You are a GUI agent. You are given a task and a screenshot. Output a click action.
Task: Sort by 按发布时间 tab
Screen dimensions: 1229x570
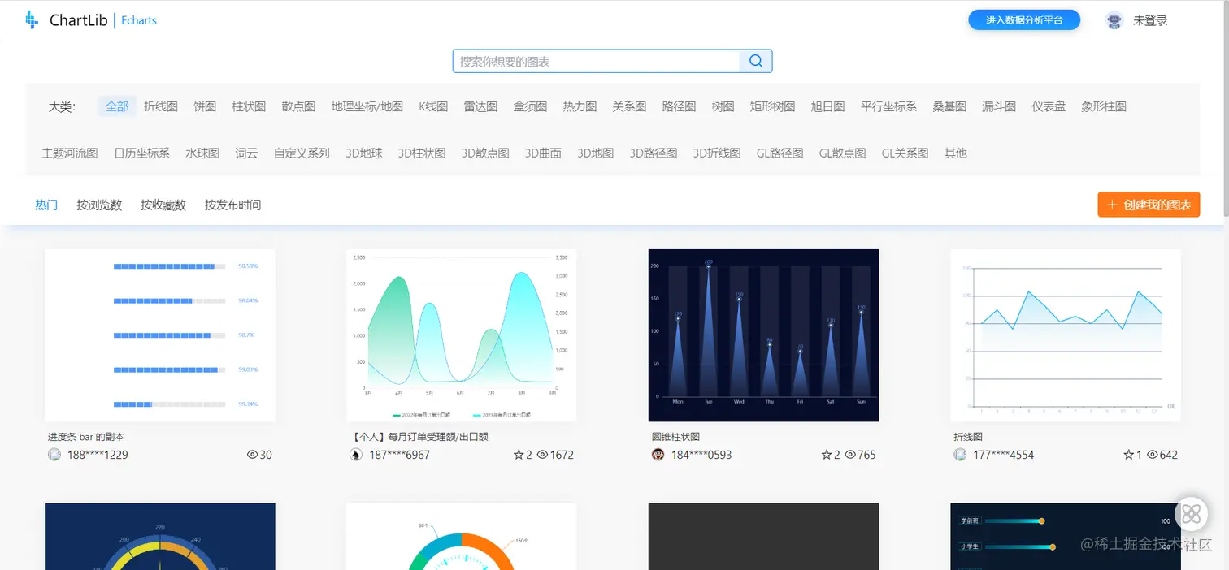[x=233, y=205]
